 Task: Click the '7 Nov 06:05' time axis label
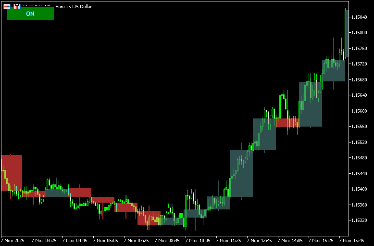coord(105,240)
